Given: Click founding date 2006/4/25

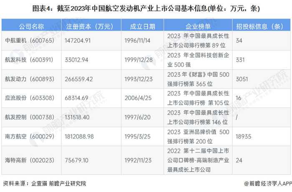Looking at the screenshot, I should (x=138, y=98).
